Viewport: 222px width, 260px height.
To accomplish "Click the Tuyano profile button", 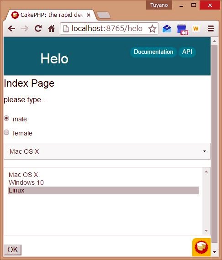I will (x=159, y=5).
